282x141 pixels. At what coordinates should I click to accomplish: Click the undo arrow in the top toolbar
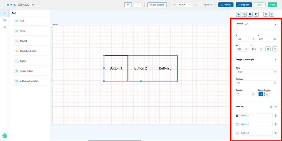pyautogui.click(x=128, y=5)
